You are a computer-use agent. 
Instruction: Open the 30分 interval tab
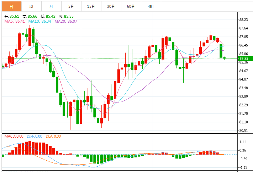pos(111,7)
